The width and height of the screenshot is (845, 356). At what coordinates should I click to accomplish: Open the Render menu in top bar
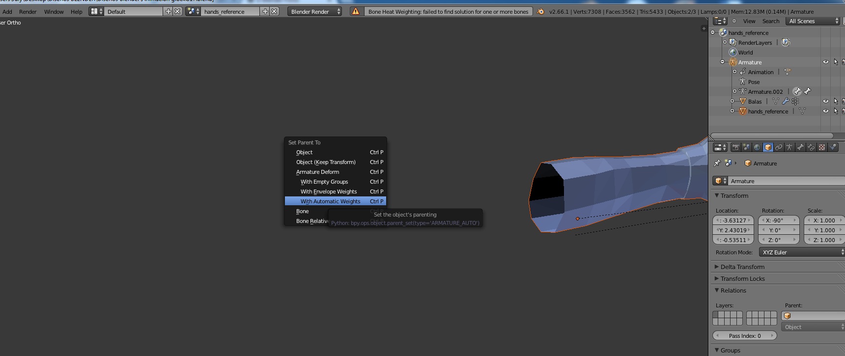pyautogui.click(x=28, y=11)
